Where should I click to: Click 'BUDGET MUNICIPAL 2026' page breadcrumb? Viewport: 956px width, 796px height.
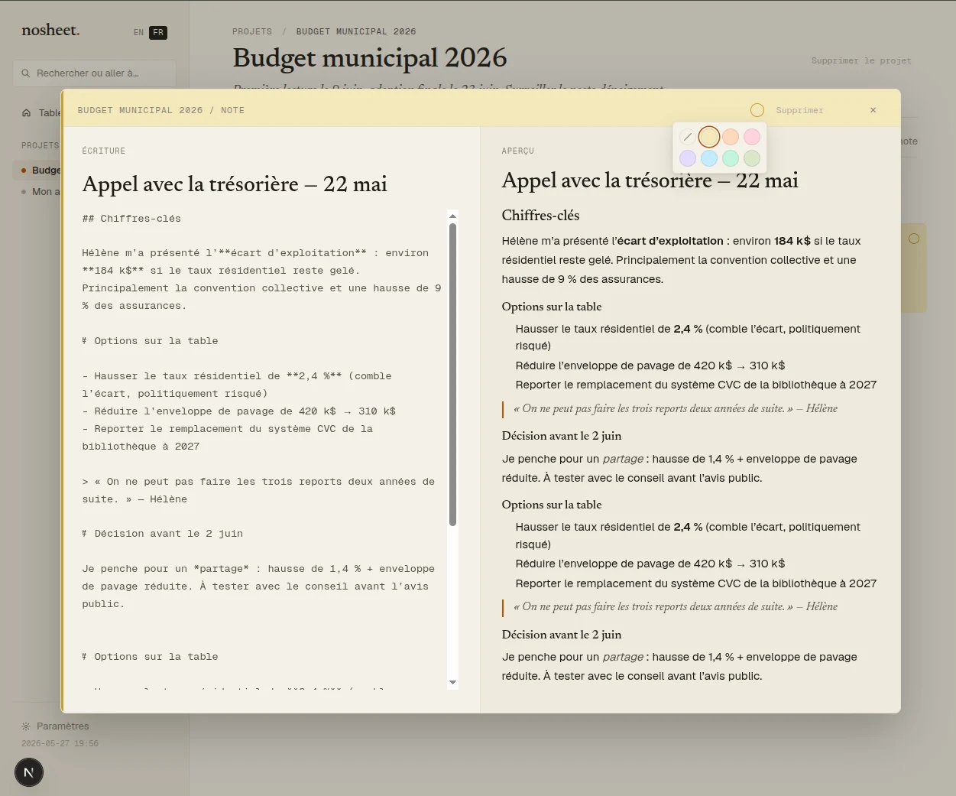click(x=356, y=31)
